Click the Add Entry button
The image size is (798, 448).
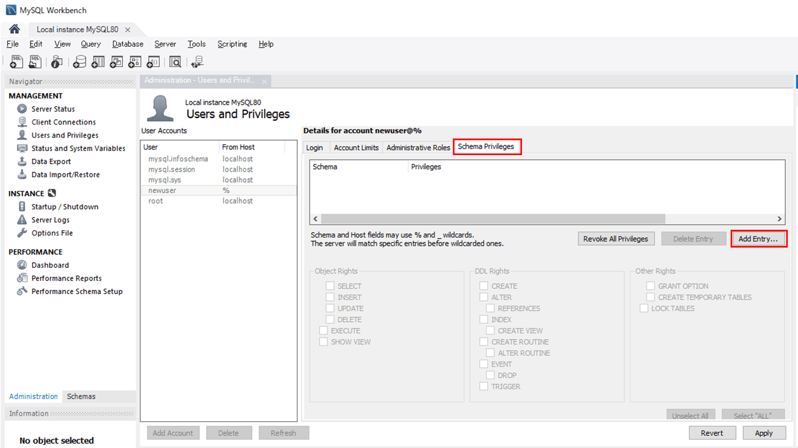[758, 239]
